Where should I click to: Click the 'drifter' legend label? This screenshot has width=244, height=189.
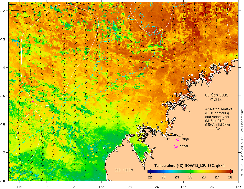tap(184, 146)
